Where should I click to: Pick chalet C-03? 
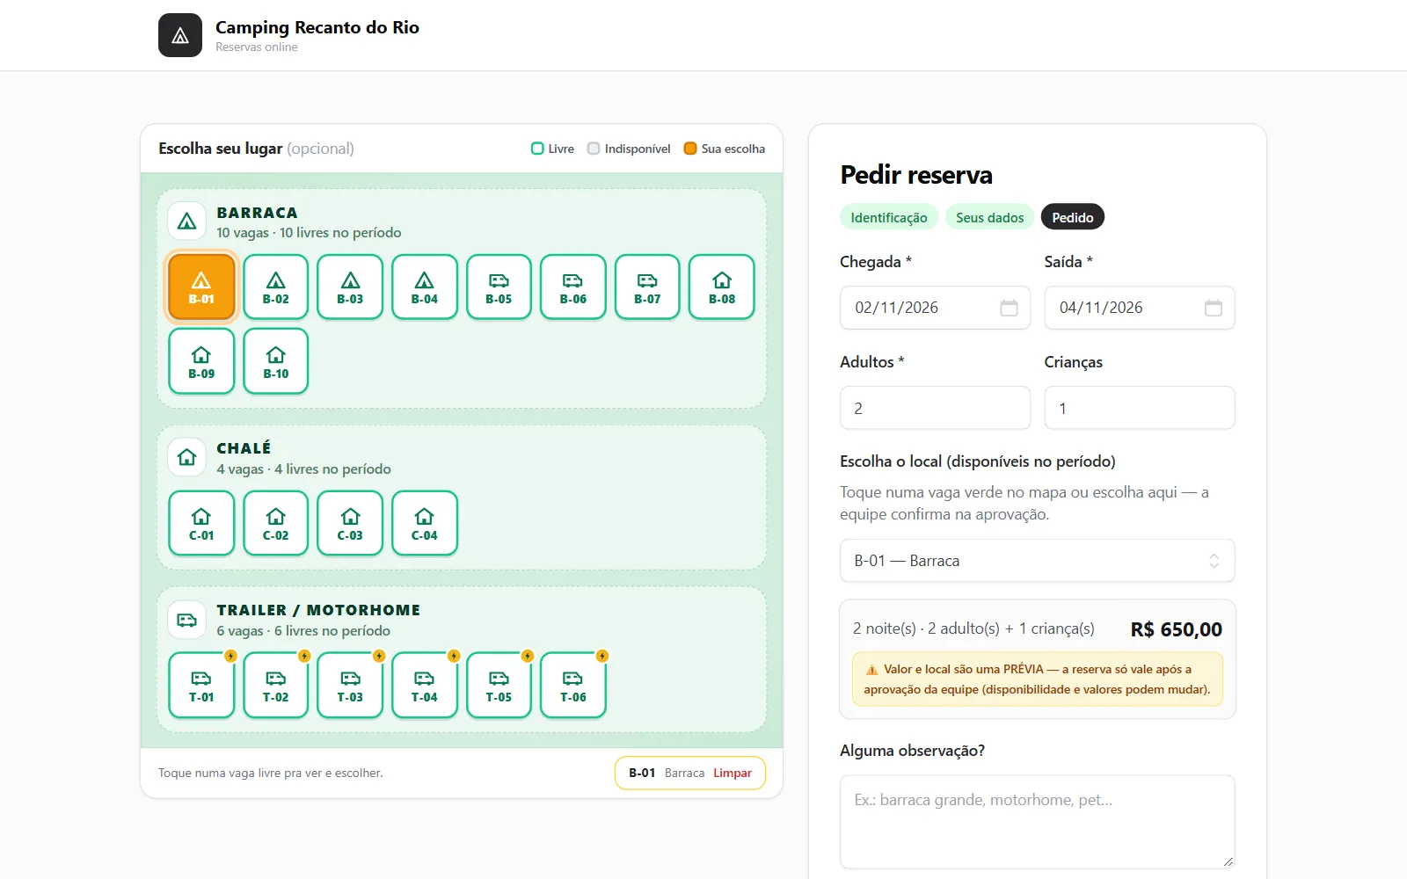click(x=350, y=523)
